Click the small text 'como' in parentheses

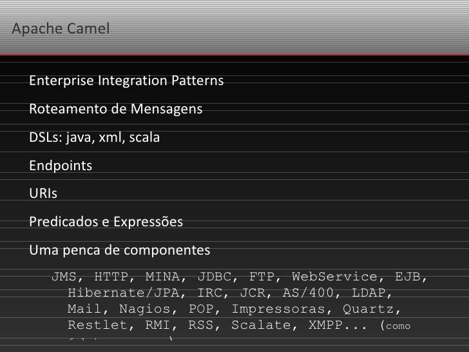(x=397, y=327)
